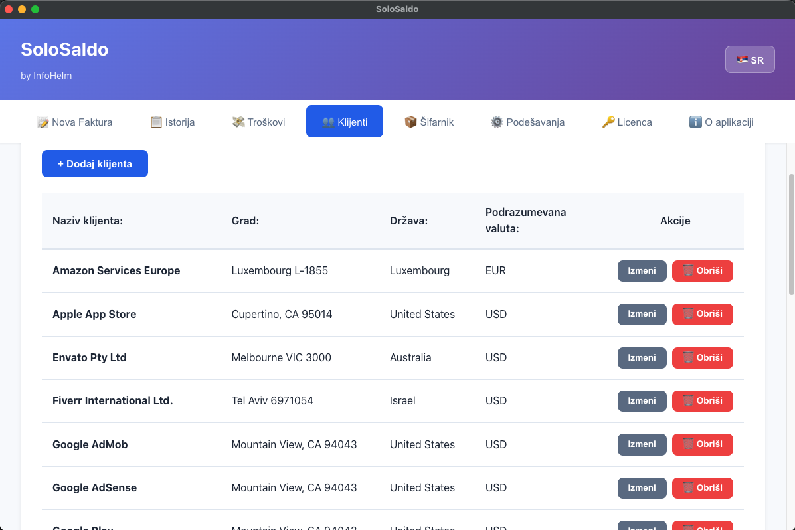Toggle the SR language flag button

coord(750,60)
